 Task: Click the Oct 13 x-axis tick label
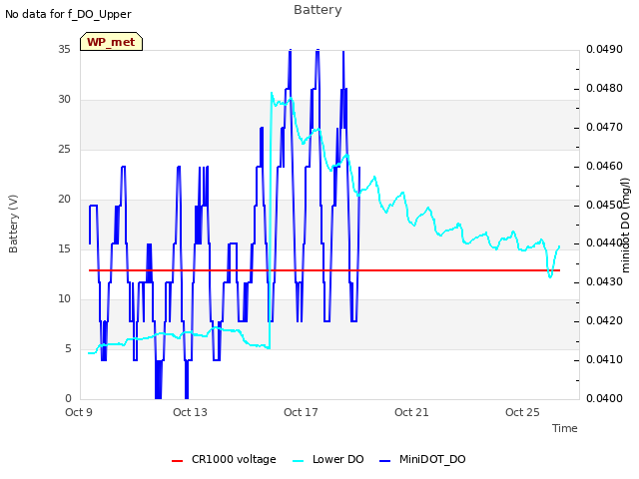pyautogui.click(x=190, y=412)
